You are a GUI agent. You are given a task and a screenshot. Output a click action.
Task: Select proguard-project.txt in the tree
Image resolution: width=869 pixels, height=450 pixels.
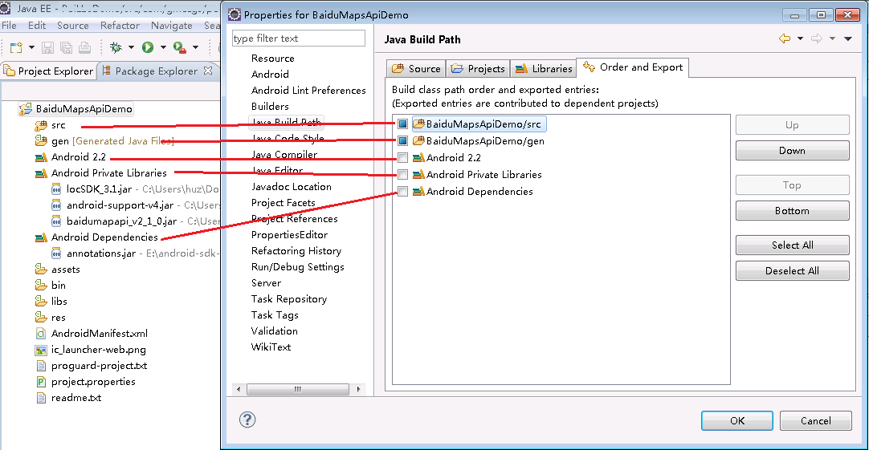100,366
